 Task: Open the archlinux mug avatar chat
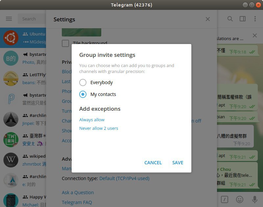pos(11,180)
